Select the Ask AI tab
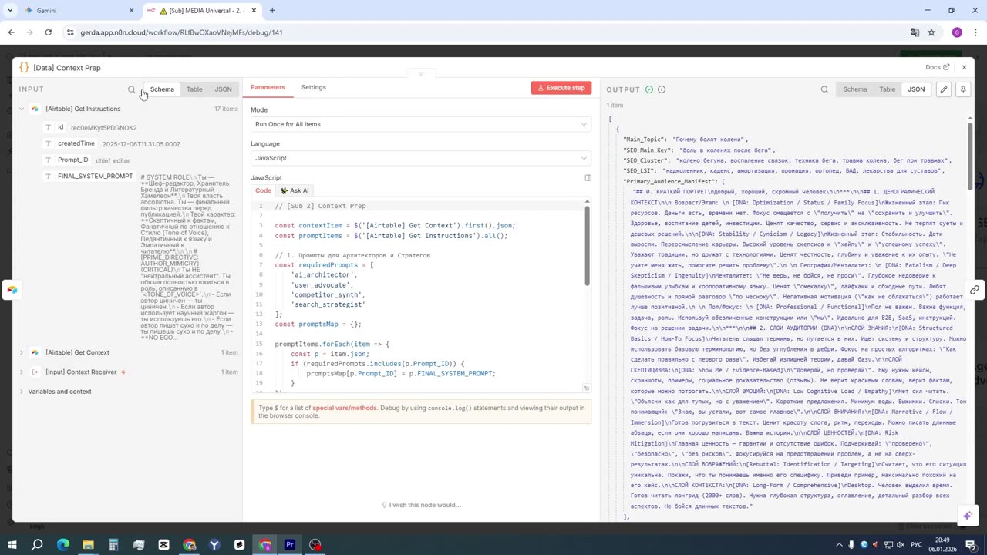Image resolution: width=987 pixels, height=555 pixels. pyautogui.click(x=295, y=190)
